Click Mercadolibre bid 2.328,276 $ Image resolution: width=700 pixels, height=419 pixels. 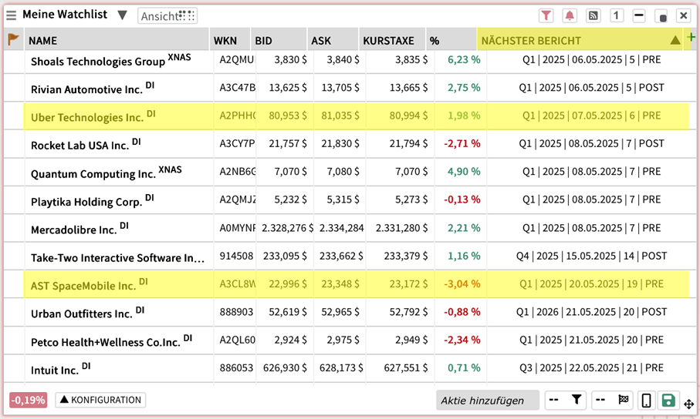(x=288, y=228)
